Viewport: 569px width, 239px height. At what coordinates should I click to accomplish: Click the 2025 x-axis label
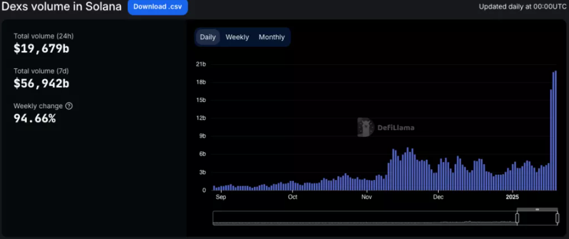tap(512, 197)
